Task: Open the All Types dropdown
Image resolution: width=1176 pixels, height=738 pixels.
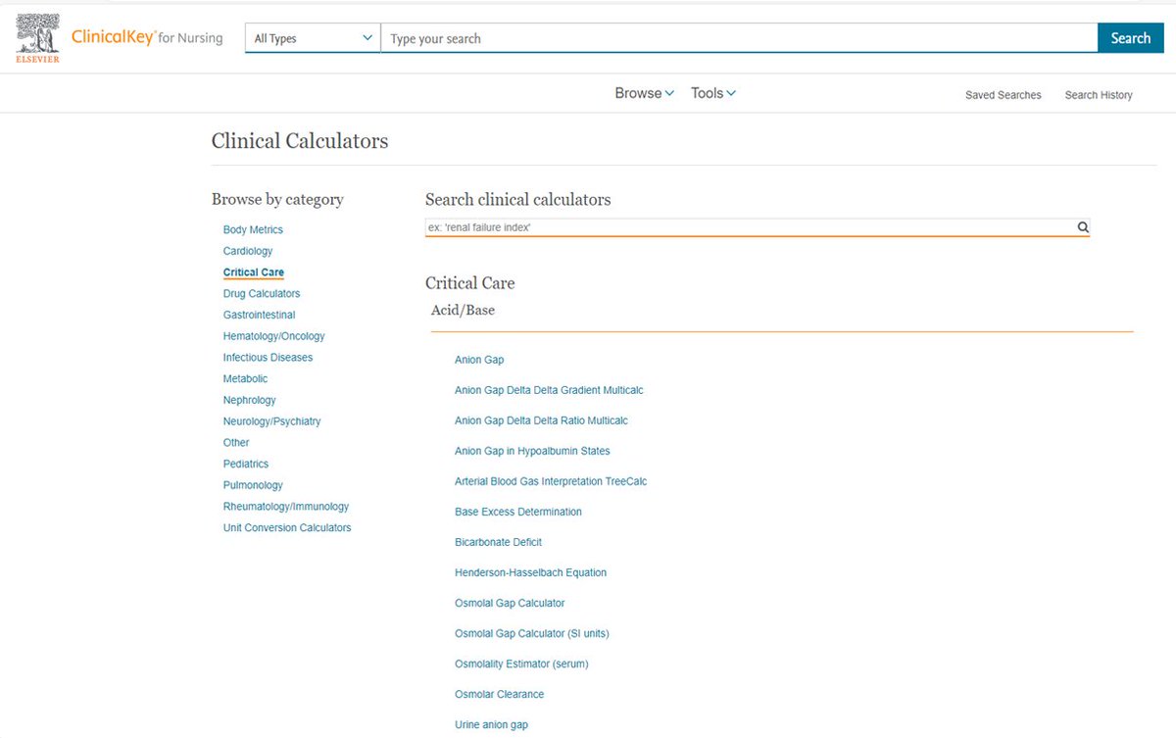Action: click(312, 37)
